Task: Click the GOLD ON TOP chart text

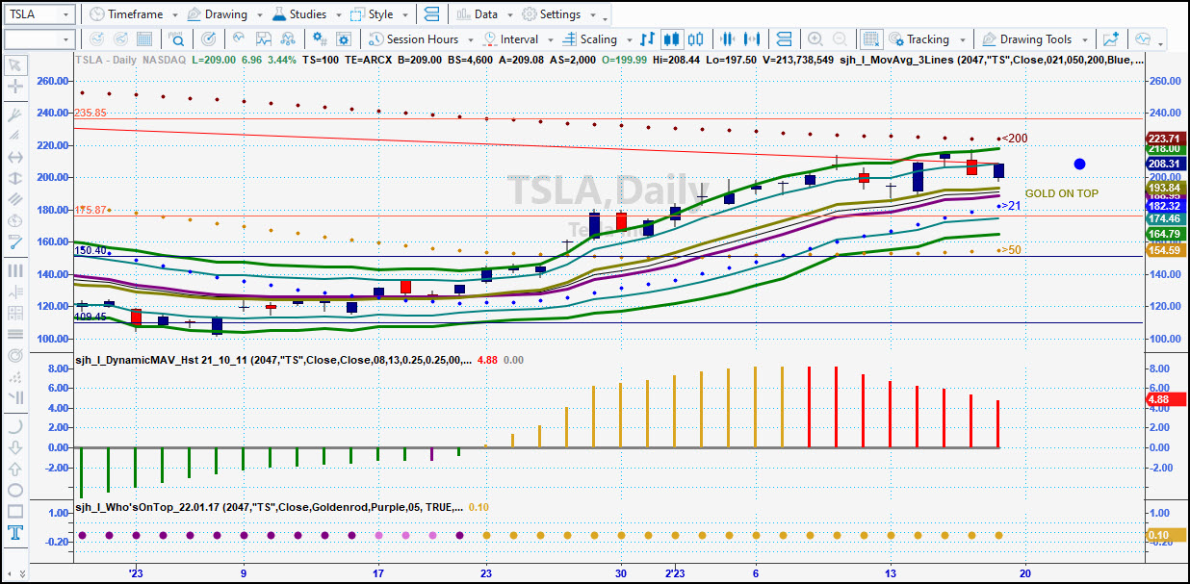Action: pos(1061,193)
